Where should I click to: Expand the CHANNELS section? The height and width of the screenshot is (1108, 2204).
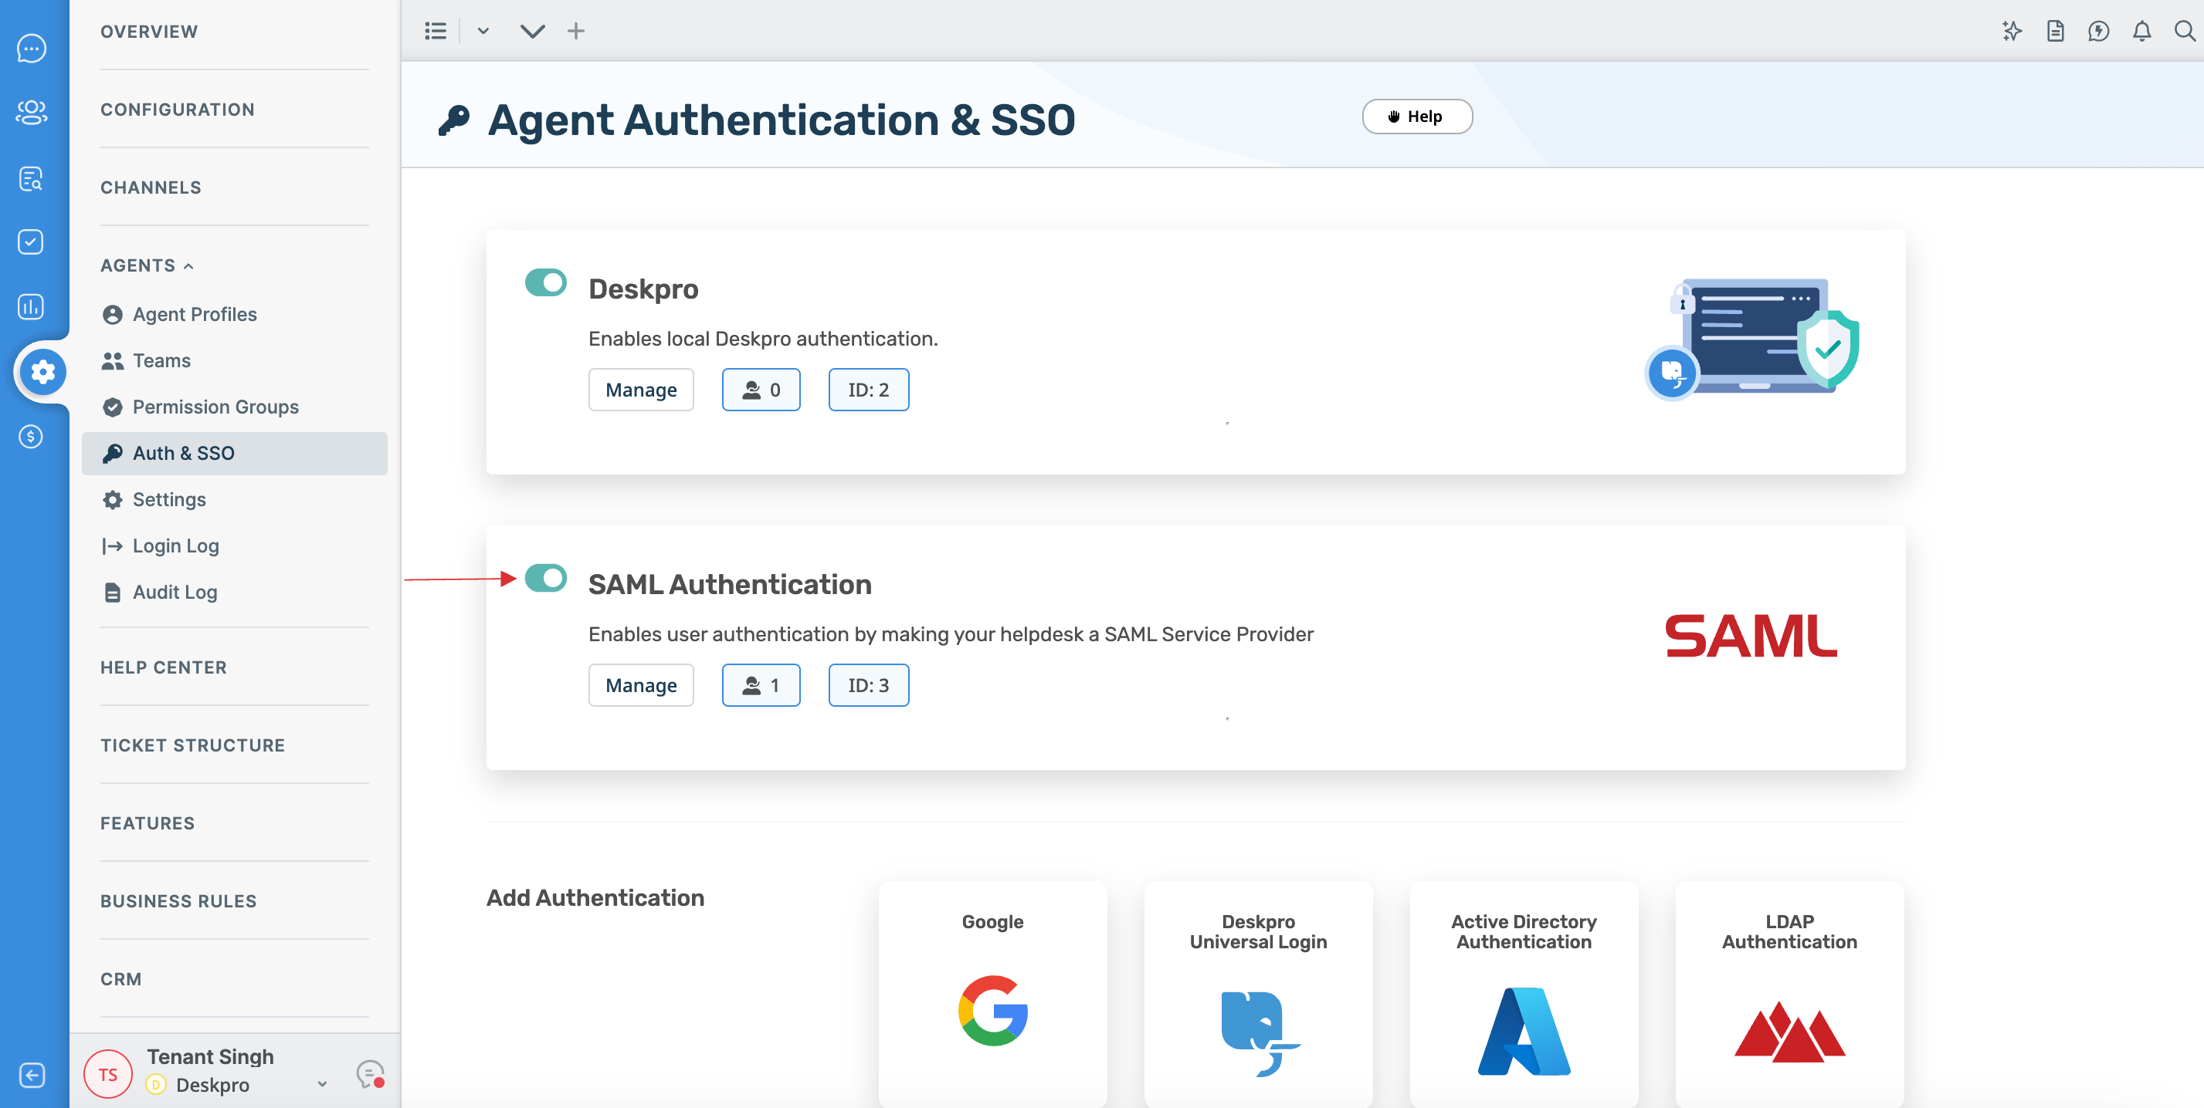click(x=151, y=187)
